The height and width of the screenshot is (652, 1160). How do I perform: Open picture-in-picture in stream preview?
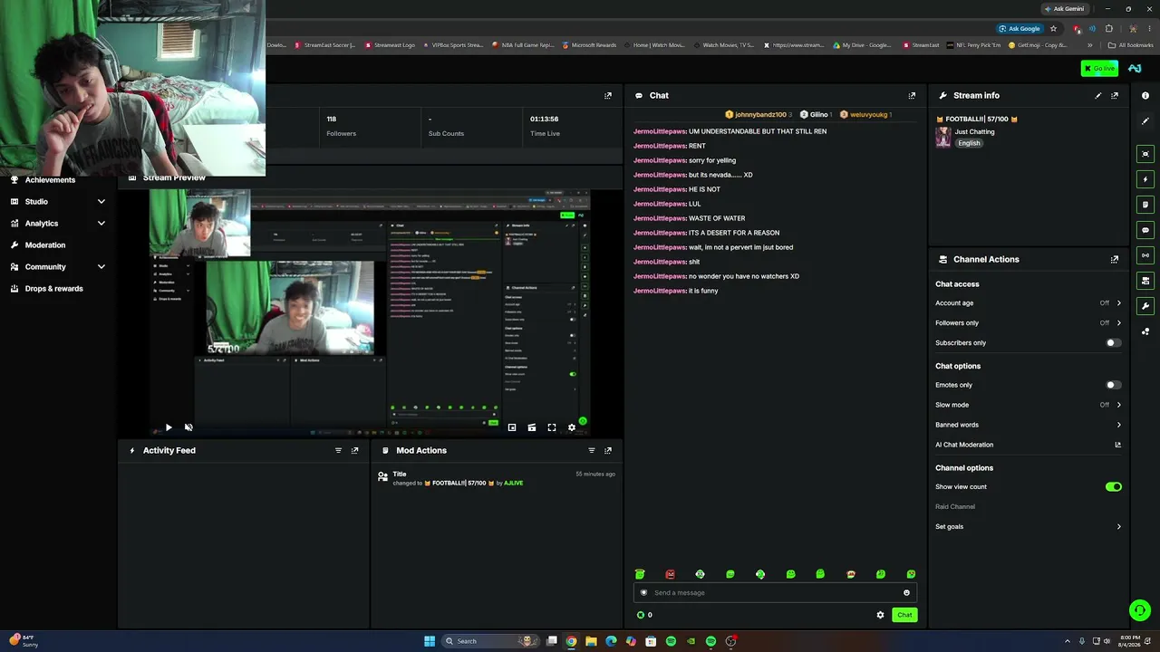(512, 427)
